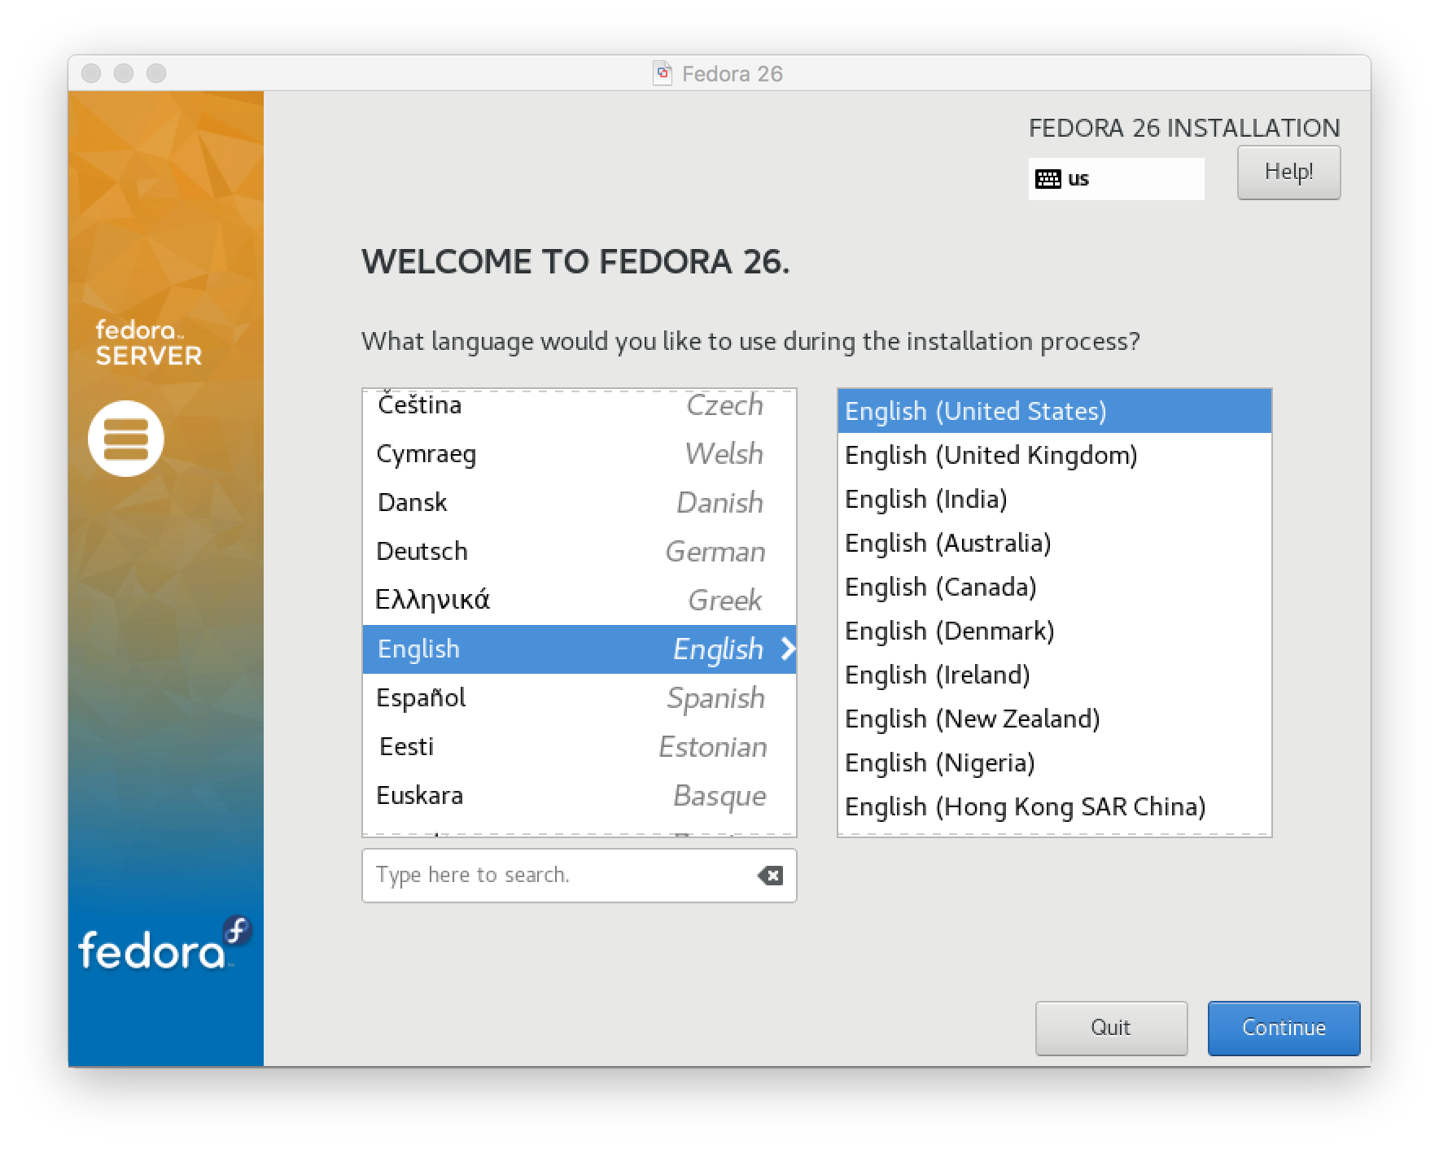Screen dimensions: 1439x1149
Task: Click the English row chevron arrow
Action: [787, 649]
